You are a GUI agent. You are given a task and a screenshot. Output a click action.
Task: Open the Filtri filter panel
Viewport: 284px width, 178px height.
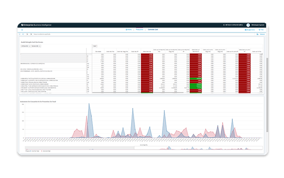click(261, 30)
